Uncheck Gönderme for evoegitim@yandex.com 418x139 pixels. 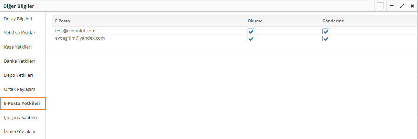[326, 39]
